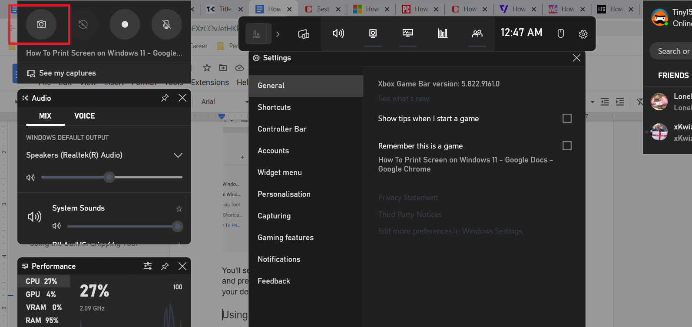Open the Notifications settings category
The width and height of the screenshot is (692, 327).
[x=306, y=259]
